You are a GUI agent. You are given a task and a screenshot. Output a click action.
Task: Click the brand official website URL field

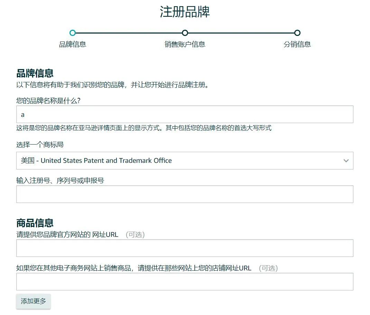(x=185, y=248)
